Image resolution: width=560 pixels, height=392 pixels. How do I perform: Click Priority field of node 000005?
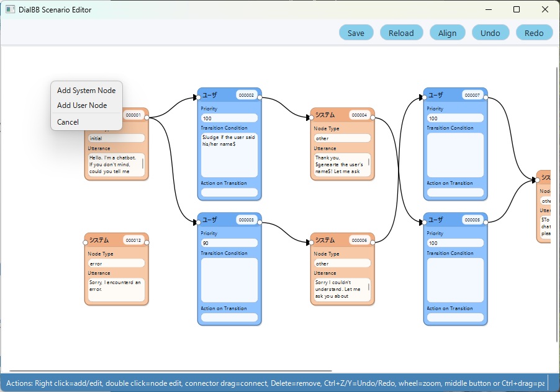point(455,243)
